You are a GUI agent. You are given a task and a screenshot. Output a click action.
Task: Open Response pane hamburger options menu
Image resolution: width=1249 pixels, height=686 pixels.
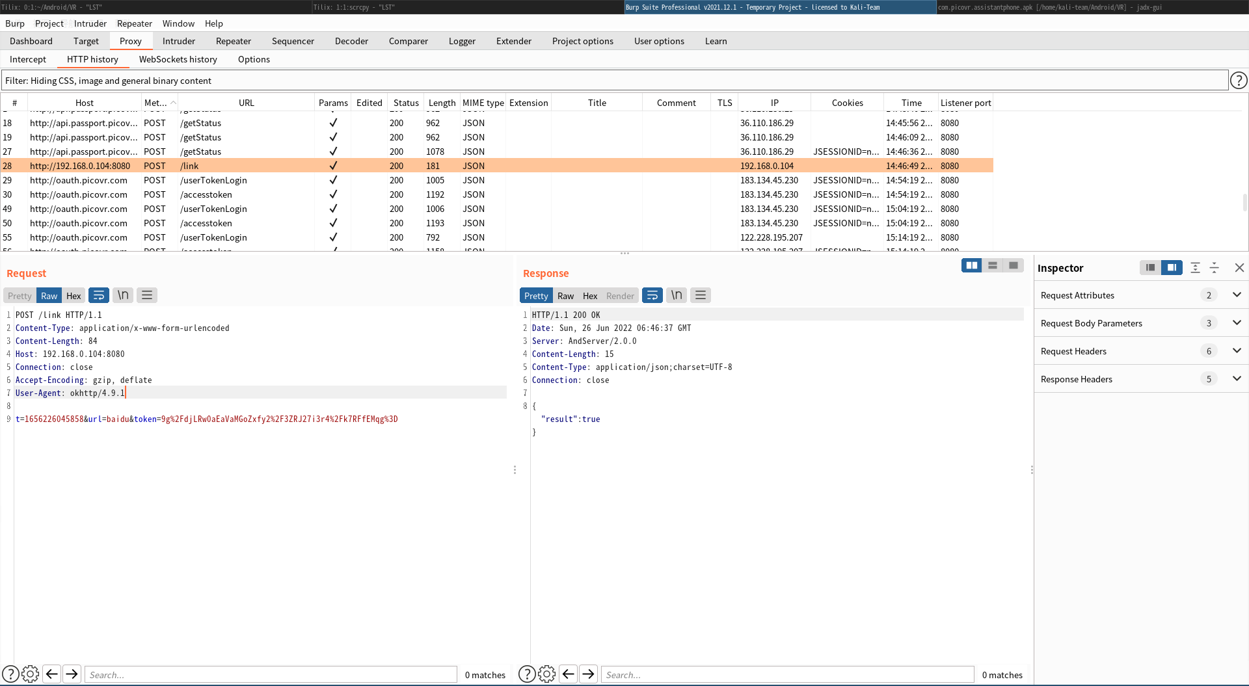click(701, 295)
